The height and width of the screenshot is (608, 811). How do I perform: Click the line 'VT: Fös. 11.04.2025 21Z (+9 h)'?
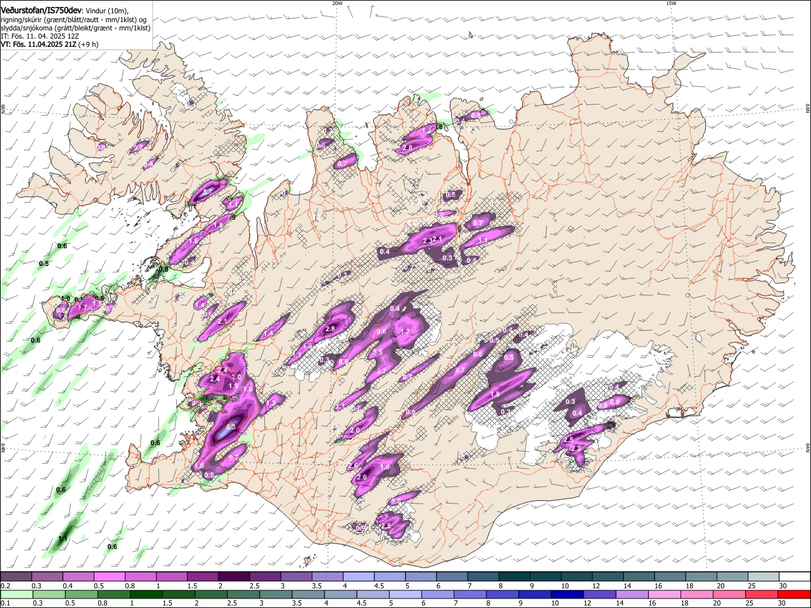[x=49, y=44]
